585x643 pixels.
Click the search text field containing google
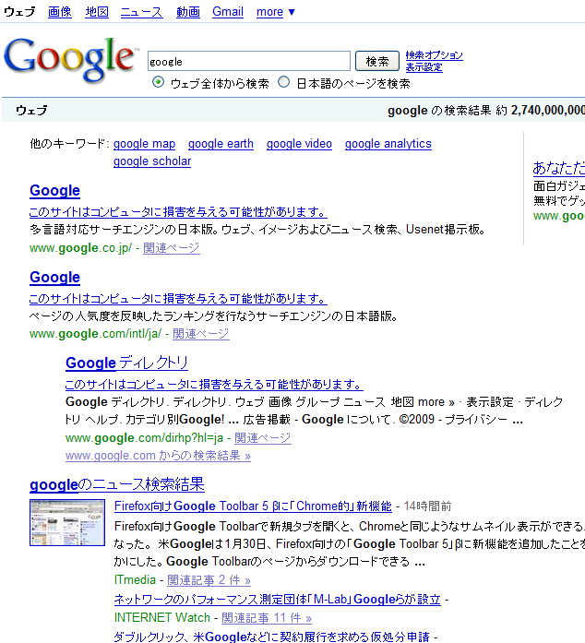[x=248, y=61]
